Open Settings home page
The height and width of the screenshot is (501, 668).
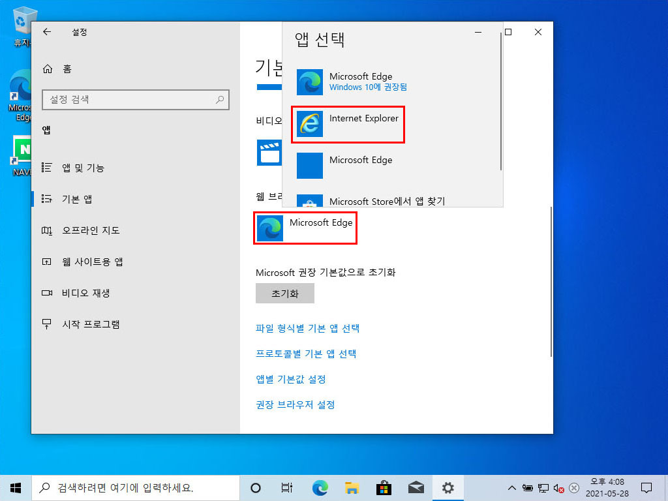tap(57, 69)
